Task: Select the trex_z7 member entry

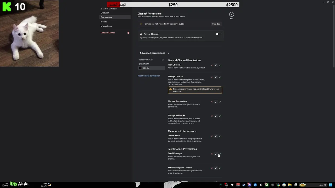Action: pyautogui.click(x=152, y=68)
